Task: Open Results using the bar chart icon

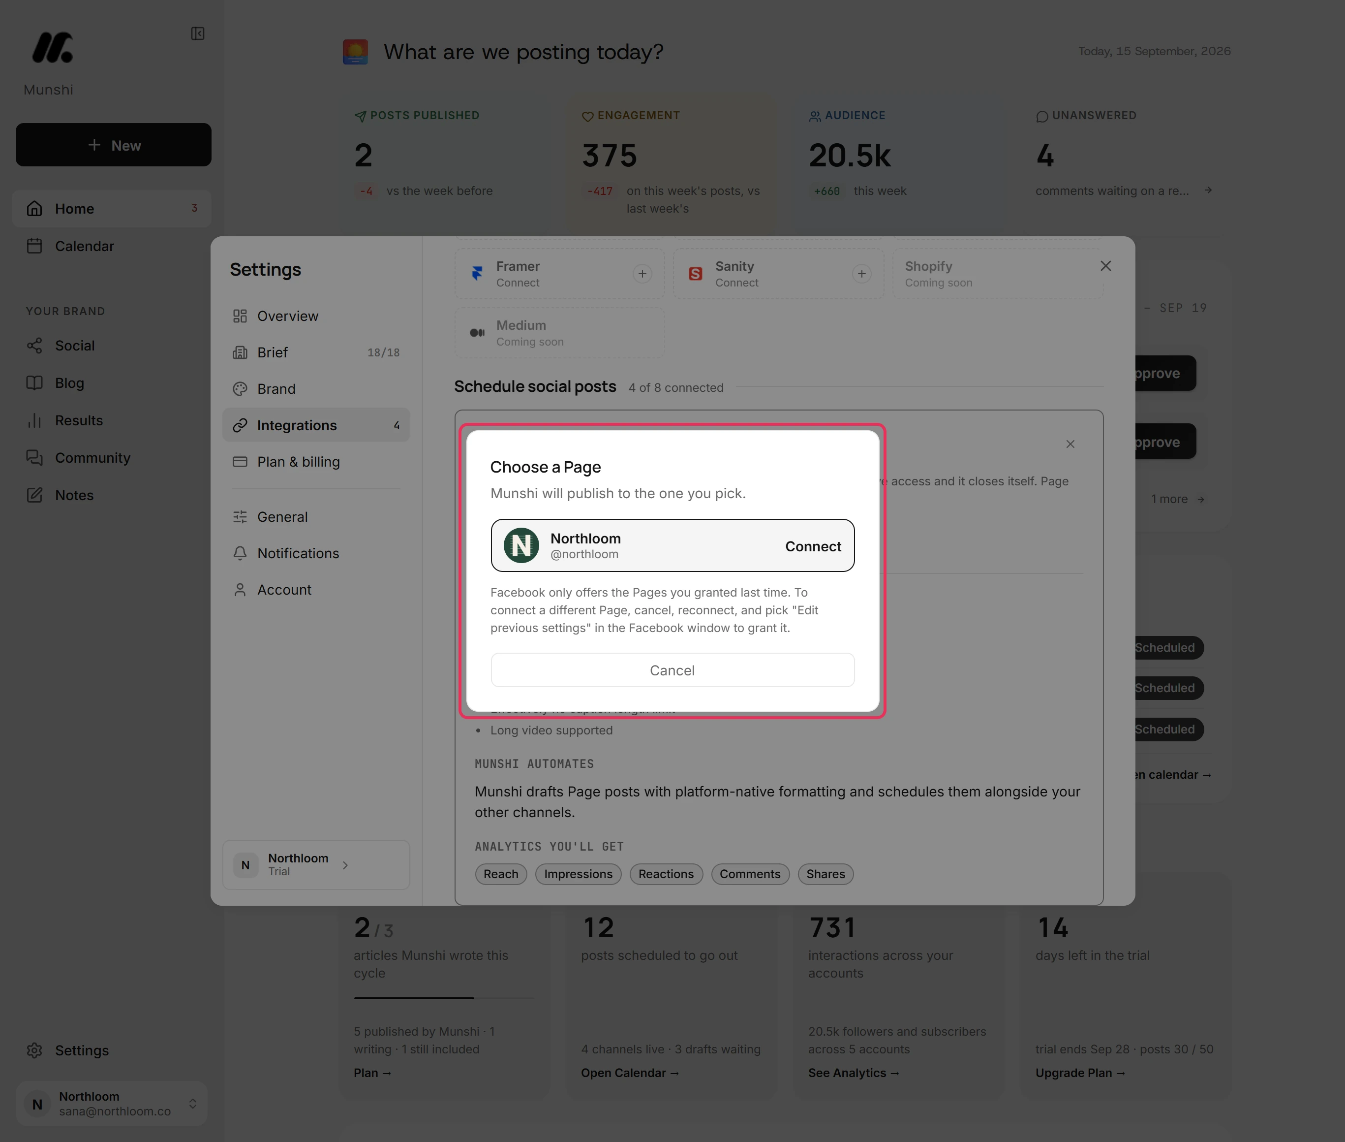Action: point(34,421)
